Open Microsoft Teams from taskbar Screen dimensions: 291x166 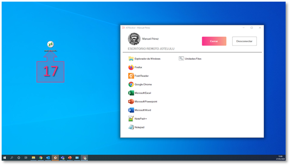pyautogui.click(x=63, y=158)
